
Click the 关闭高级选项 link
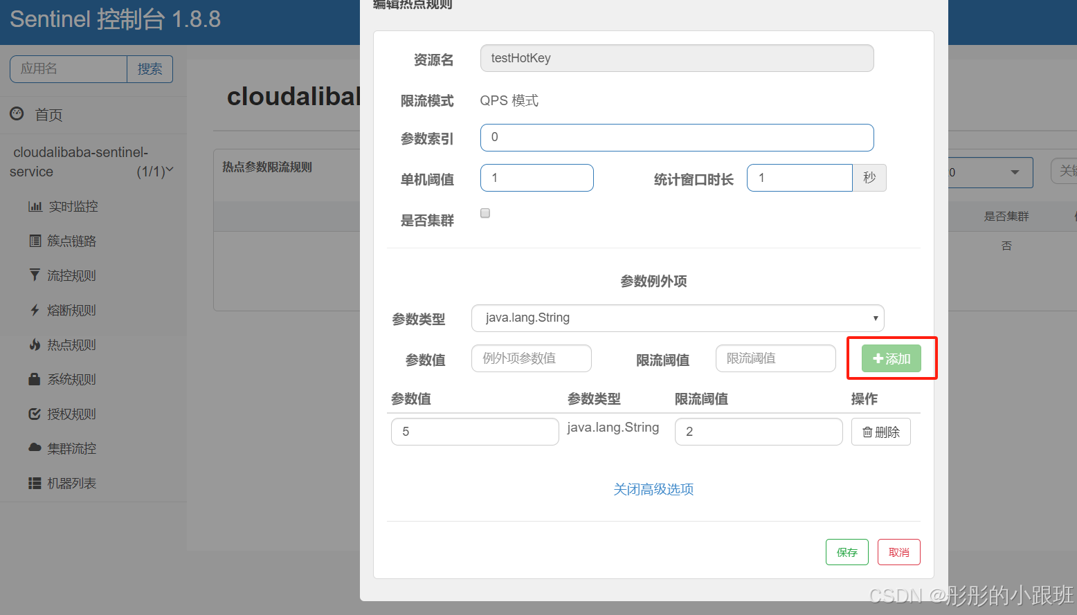click(653, 489)
